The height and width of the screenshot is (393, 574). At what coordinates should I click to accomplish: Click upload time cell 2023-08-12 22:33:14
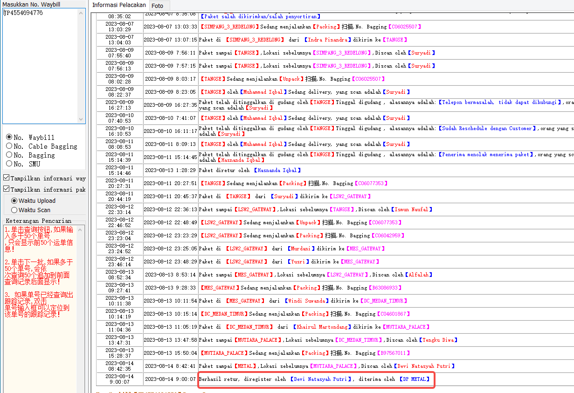119,209
